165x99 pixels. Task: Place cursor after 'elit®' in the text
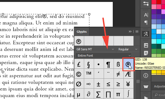[x=47, y=16]
